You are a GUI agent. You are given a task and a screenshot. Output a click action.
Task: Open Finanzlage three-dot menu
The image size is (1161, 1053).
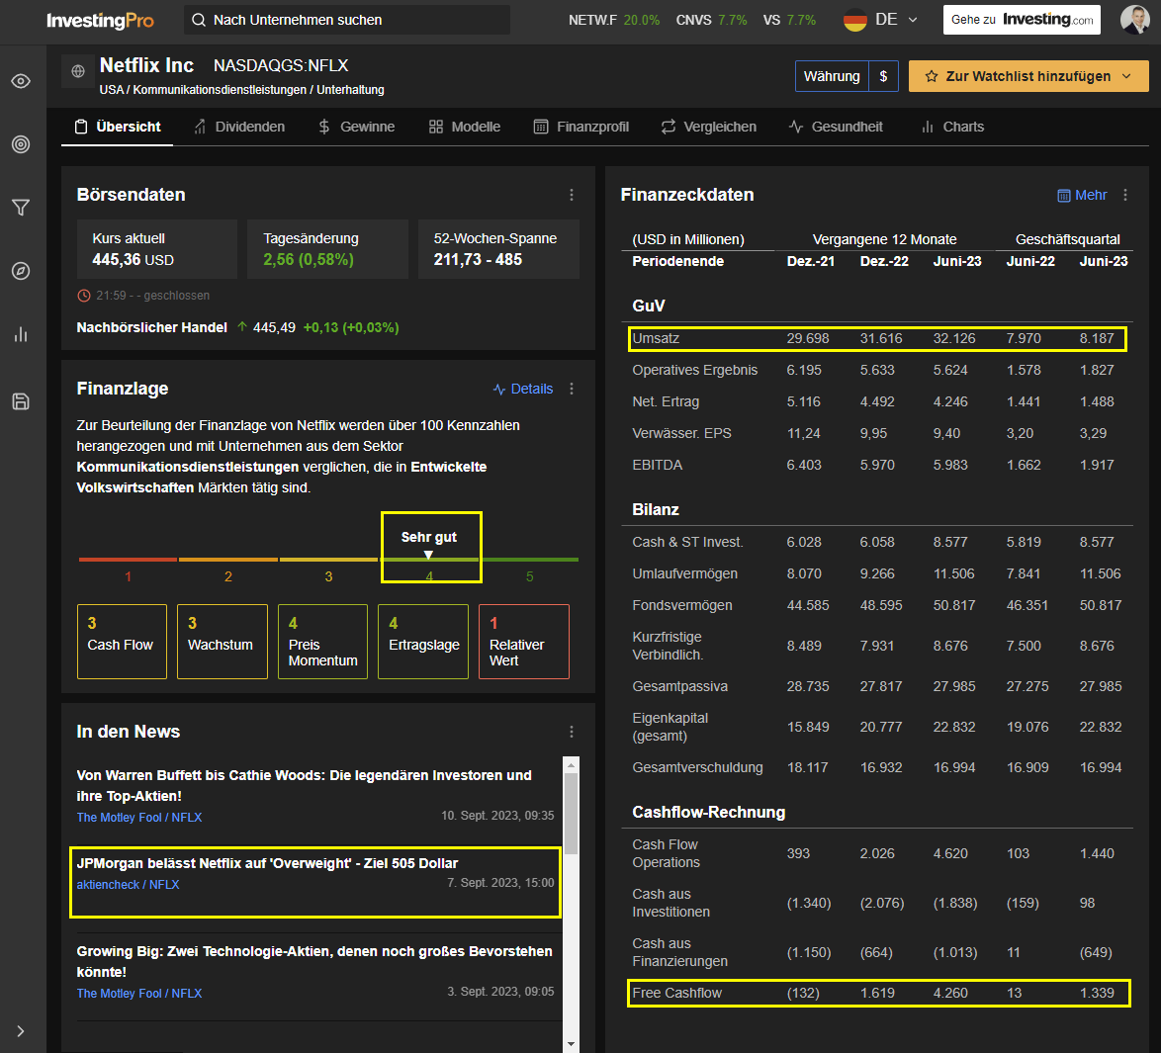click(572, 389)
